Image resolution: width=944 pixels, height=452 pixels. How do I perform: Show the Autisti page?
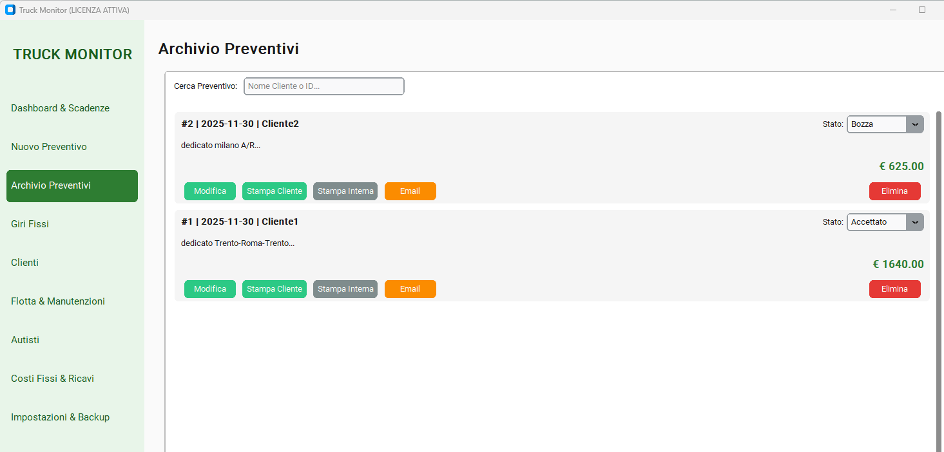(25, 340)
